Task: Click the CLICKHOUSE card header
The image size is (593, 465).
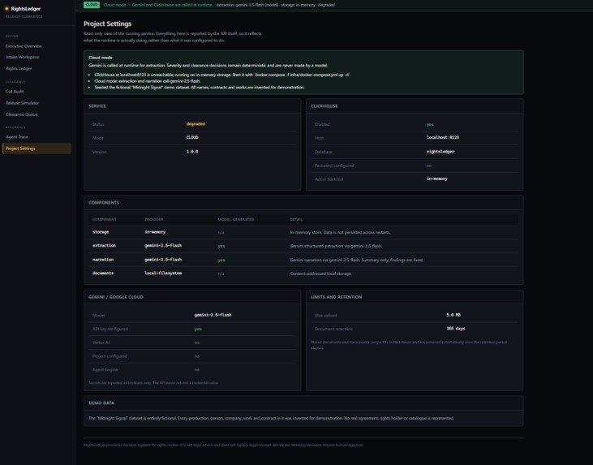Action: 324,106
